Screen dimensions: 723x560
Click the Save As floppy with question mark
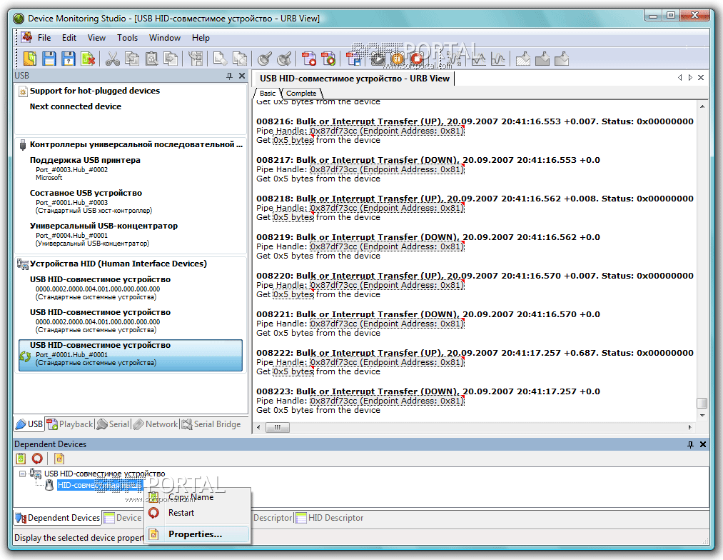pyautogui.click(x=69, y=59)
